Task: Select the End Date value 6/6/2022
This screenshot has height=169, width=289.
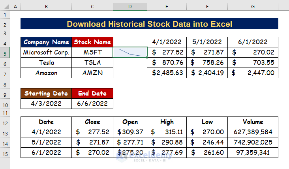Action: (92, 104)
